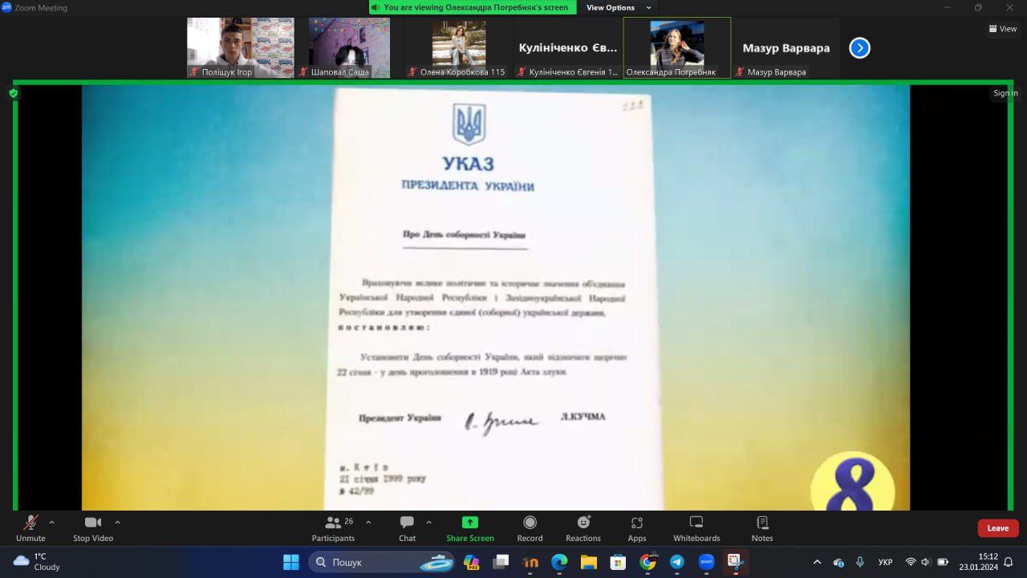Open Telegram from the taskbar

tap(676, 562)
